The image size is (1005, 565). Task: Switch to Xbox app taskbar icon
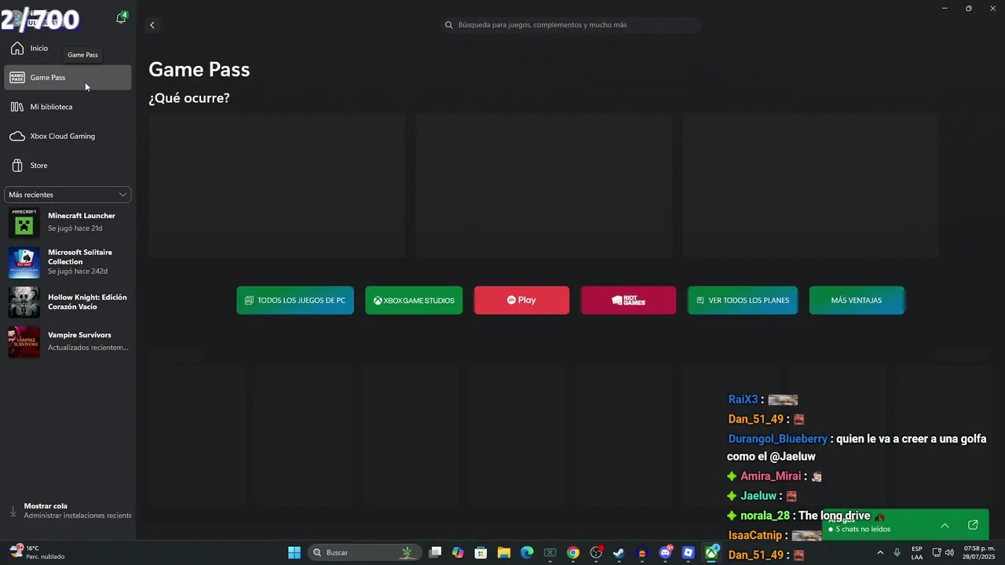point(711,552)
